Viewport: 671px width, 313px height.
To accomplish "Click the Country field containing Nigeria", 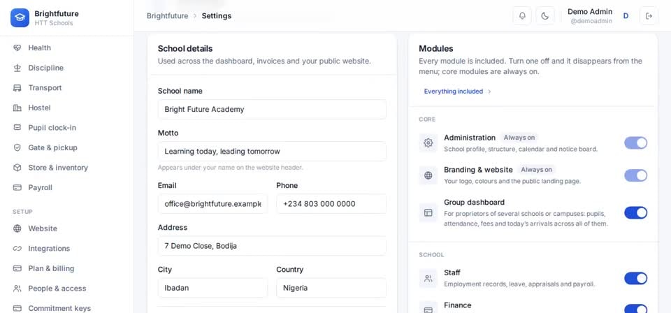I will tap(331, 288).
